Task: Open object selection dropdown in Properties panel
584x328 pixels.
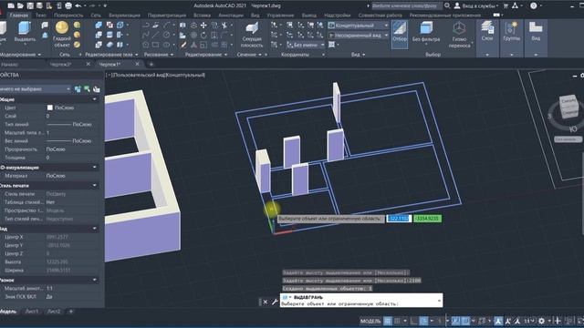Action: tap(35, 89)
